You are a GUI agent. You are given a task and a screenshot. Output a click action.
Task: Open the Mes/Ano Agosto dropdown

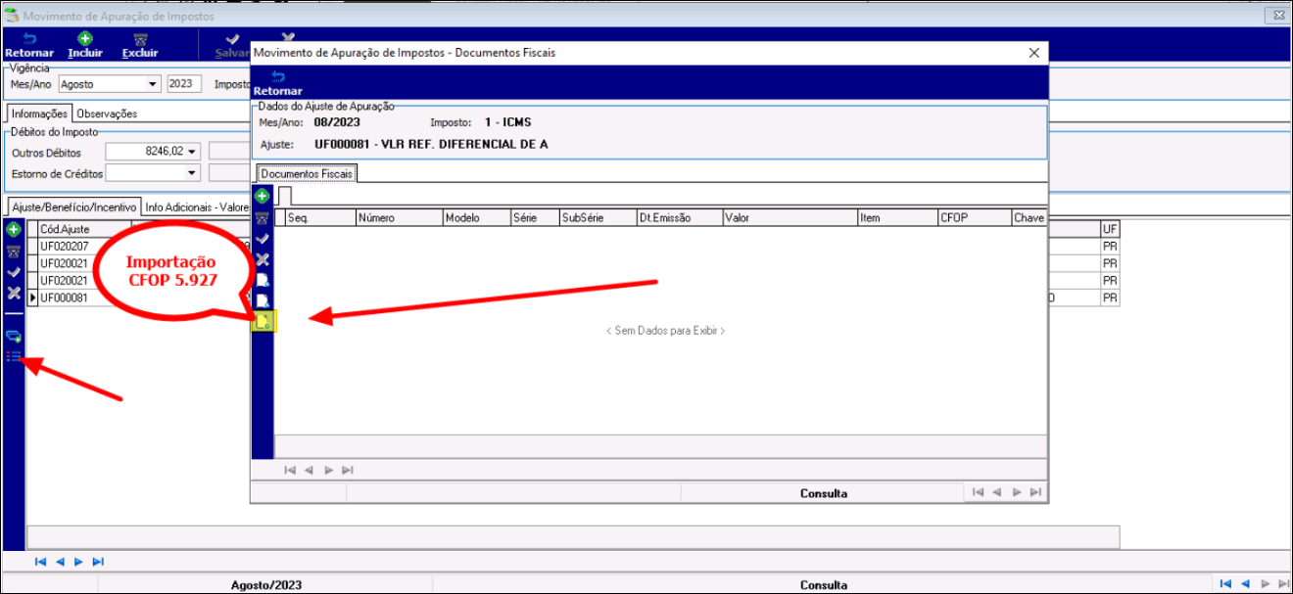pyautogui.click(x=152, y=84)
